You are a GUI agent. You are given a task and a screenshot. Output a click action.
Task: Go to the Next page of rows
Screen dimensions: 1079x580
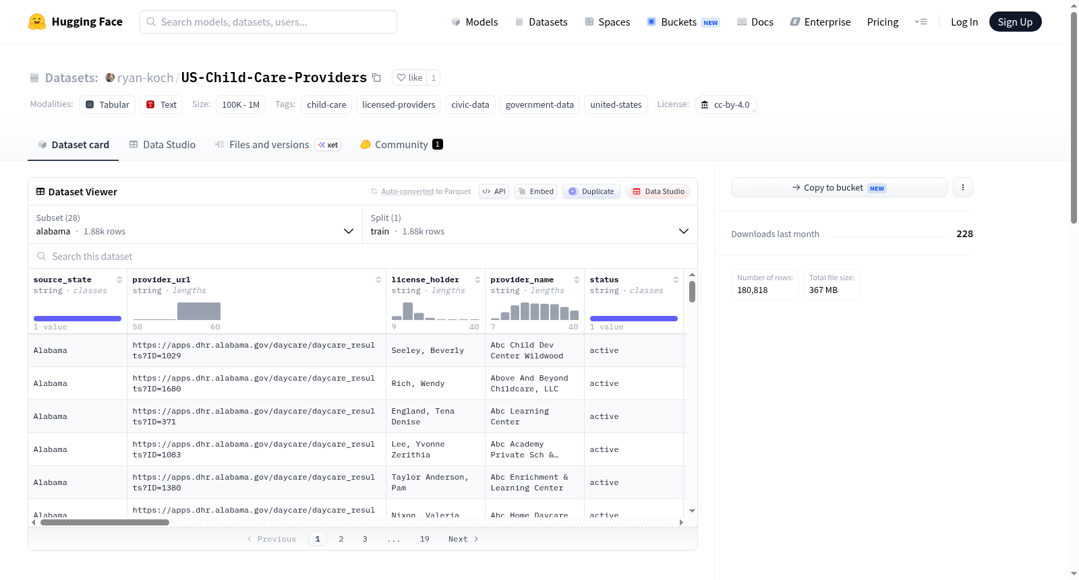[x=463, y=539]
